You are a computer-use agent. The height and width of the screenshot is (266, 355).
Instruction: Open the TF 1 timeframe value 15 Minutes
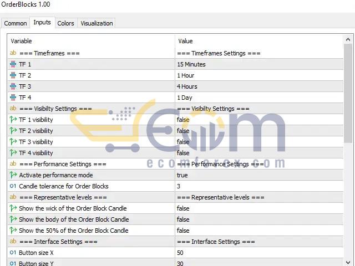point(259,64)
